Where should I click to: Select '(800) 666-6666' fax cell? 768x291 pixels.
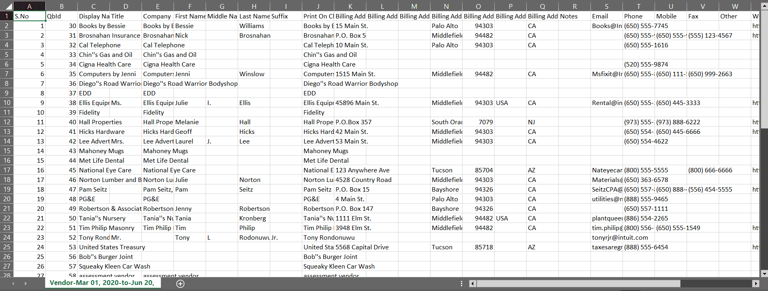[703, 170]
